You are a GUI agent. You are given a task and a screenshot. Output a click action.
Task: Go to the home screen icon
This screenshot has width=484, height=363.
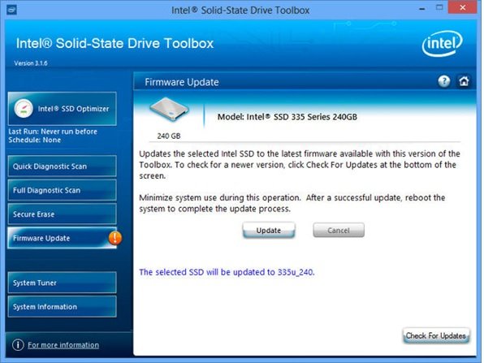(464, 81)
